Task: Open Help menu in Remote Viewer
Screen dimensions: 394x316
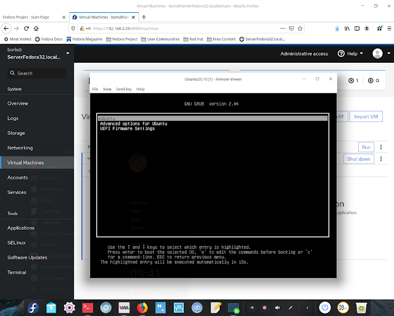Action: (x=141, y=89)
